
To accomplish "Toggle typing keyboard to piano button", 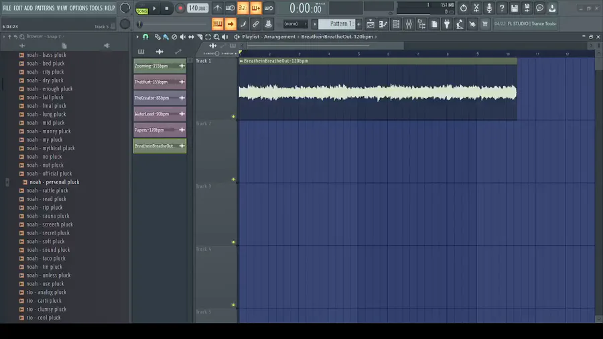I will click(x=217, y=24).
